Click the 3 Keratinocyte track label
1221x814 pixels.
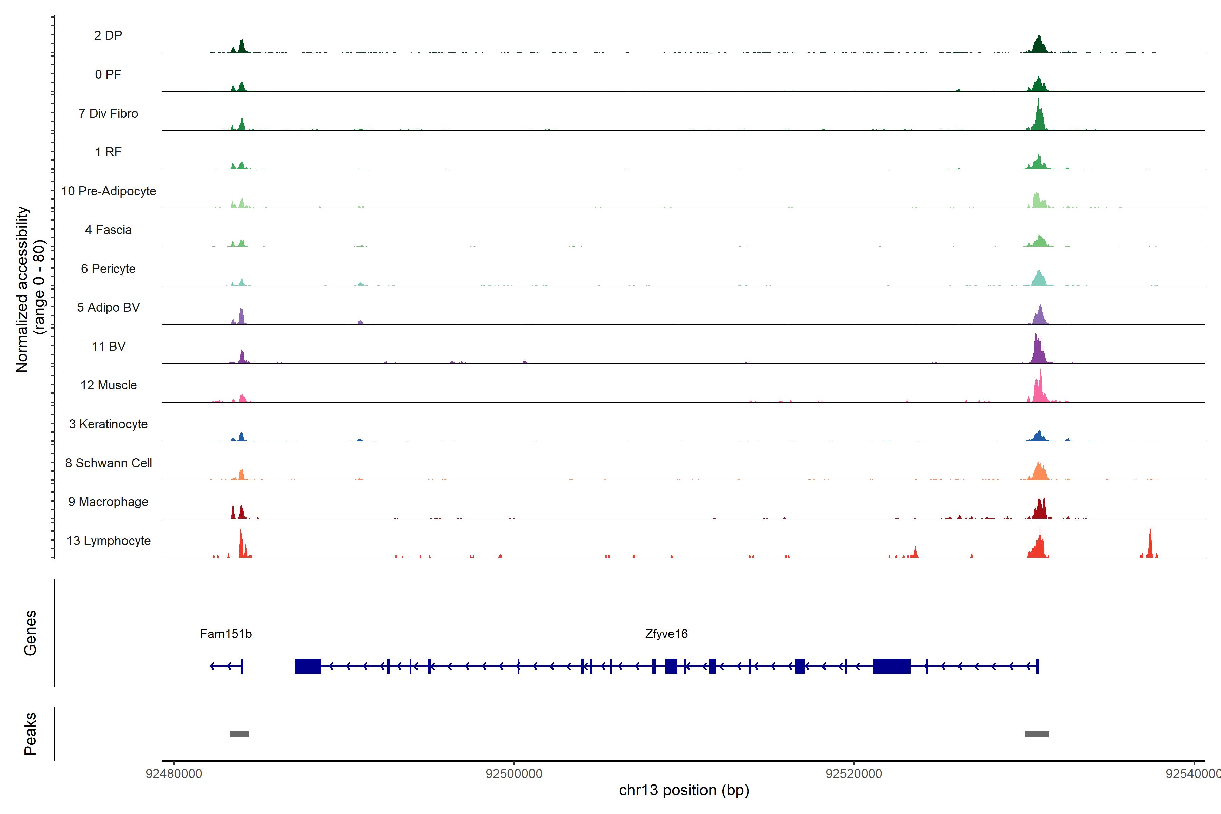pyautogui.click(x=108, y=424)
